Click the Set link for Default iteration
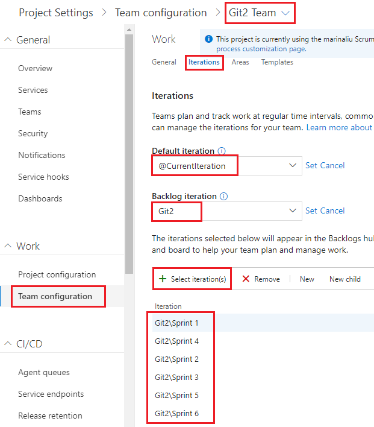 (x=311, y=165)
